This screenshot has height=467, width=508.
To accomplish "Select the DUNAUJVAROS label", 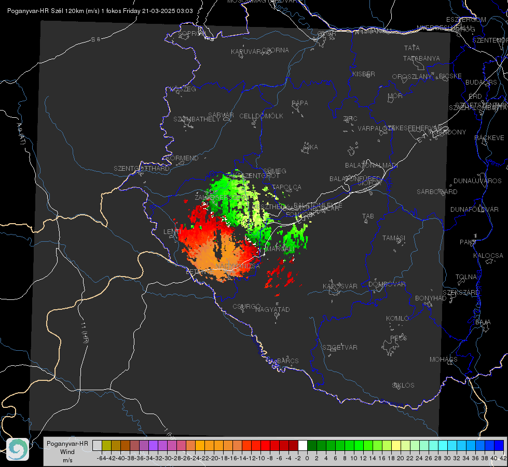I will [x=477, y=181].
